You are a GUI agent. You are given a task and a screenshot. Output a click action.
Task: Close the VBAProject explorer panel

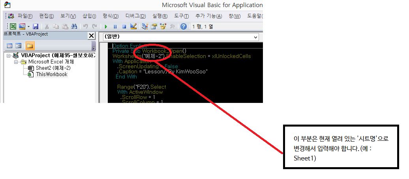click(92, 36)
